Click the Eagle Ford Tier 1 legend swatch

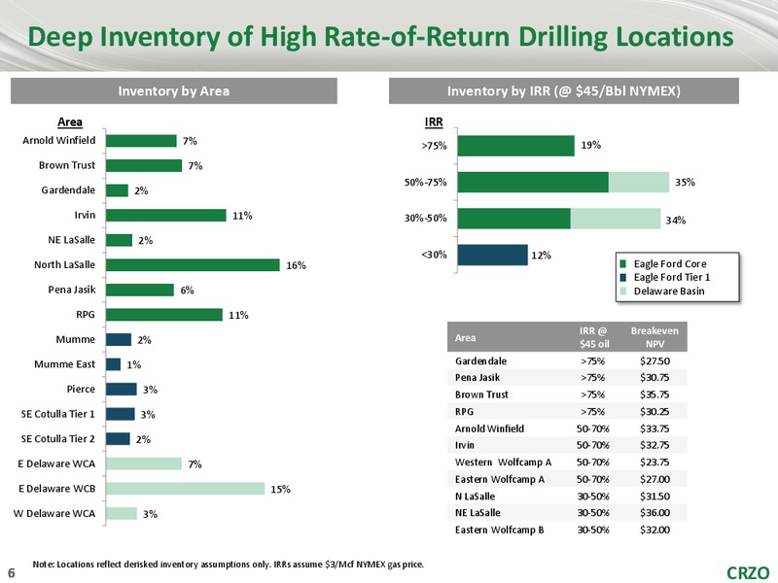(623, 277)
